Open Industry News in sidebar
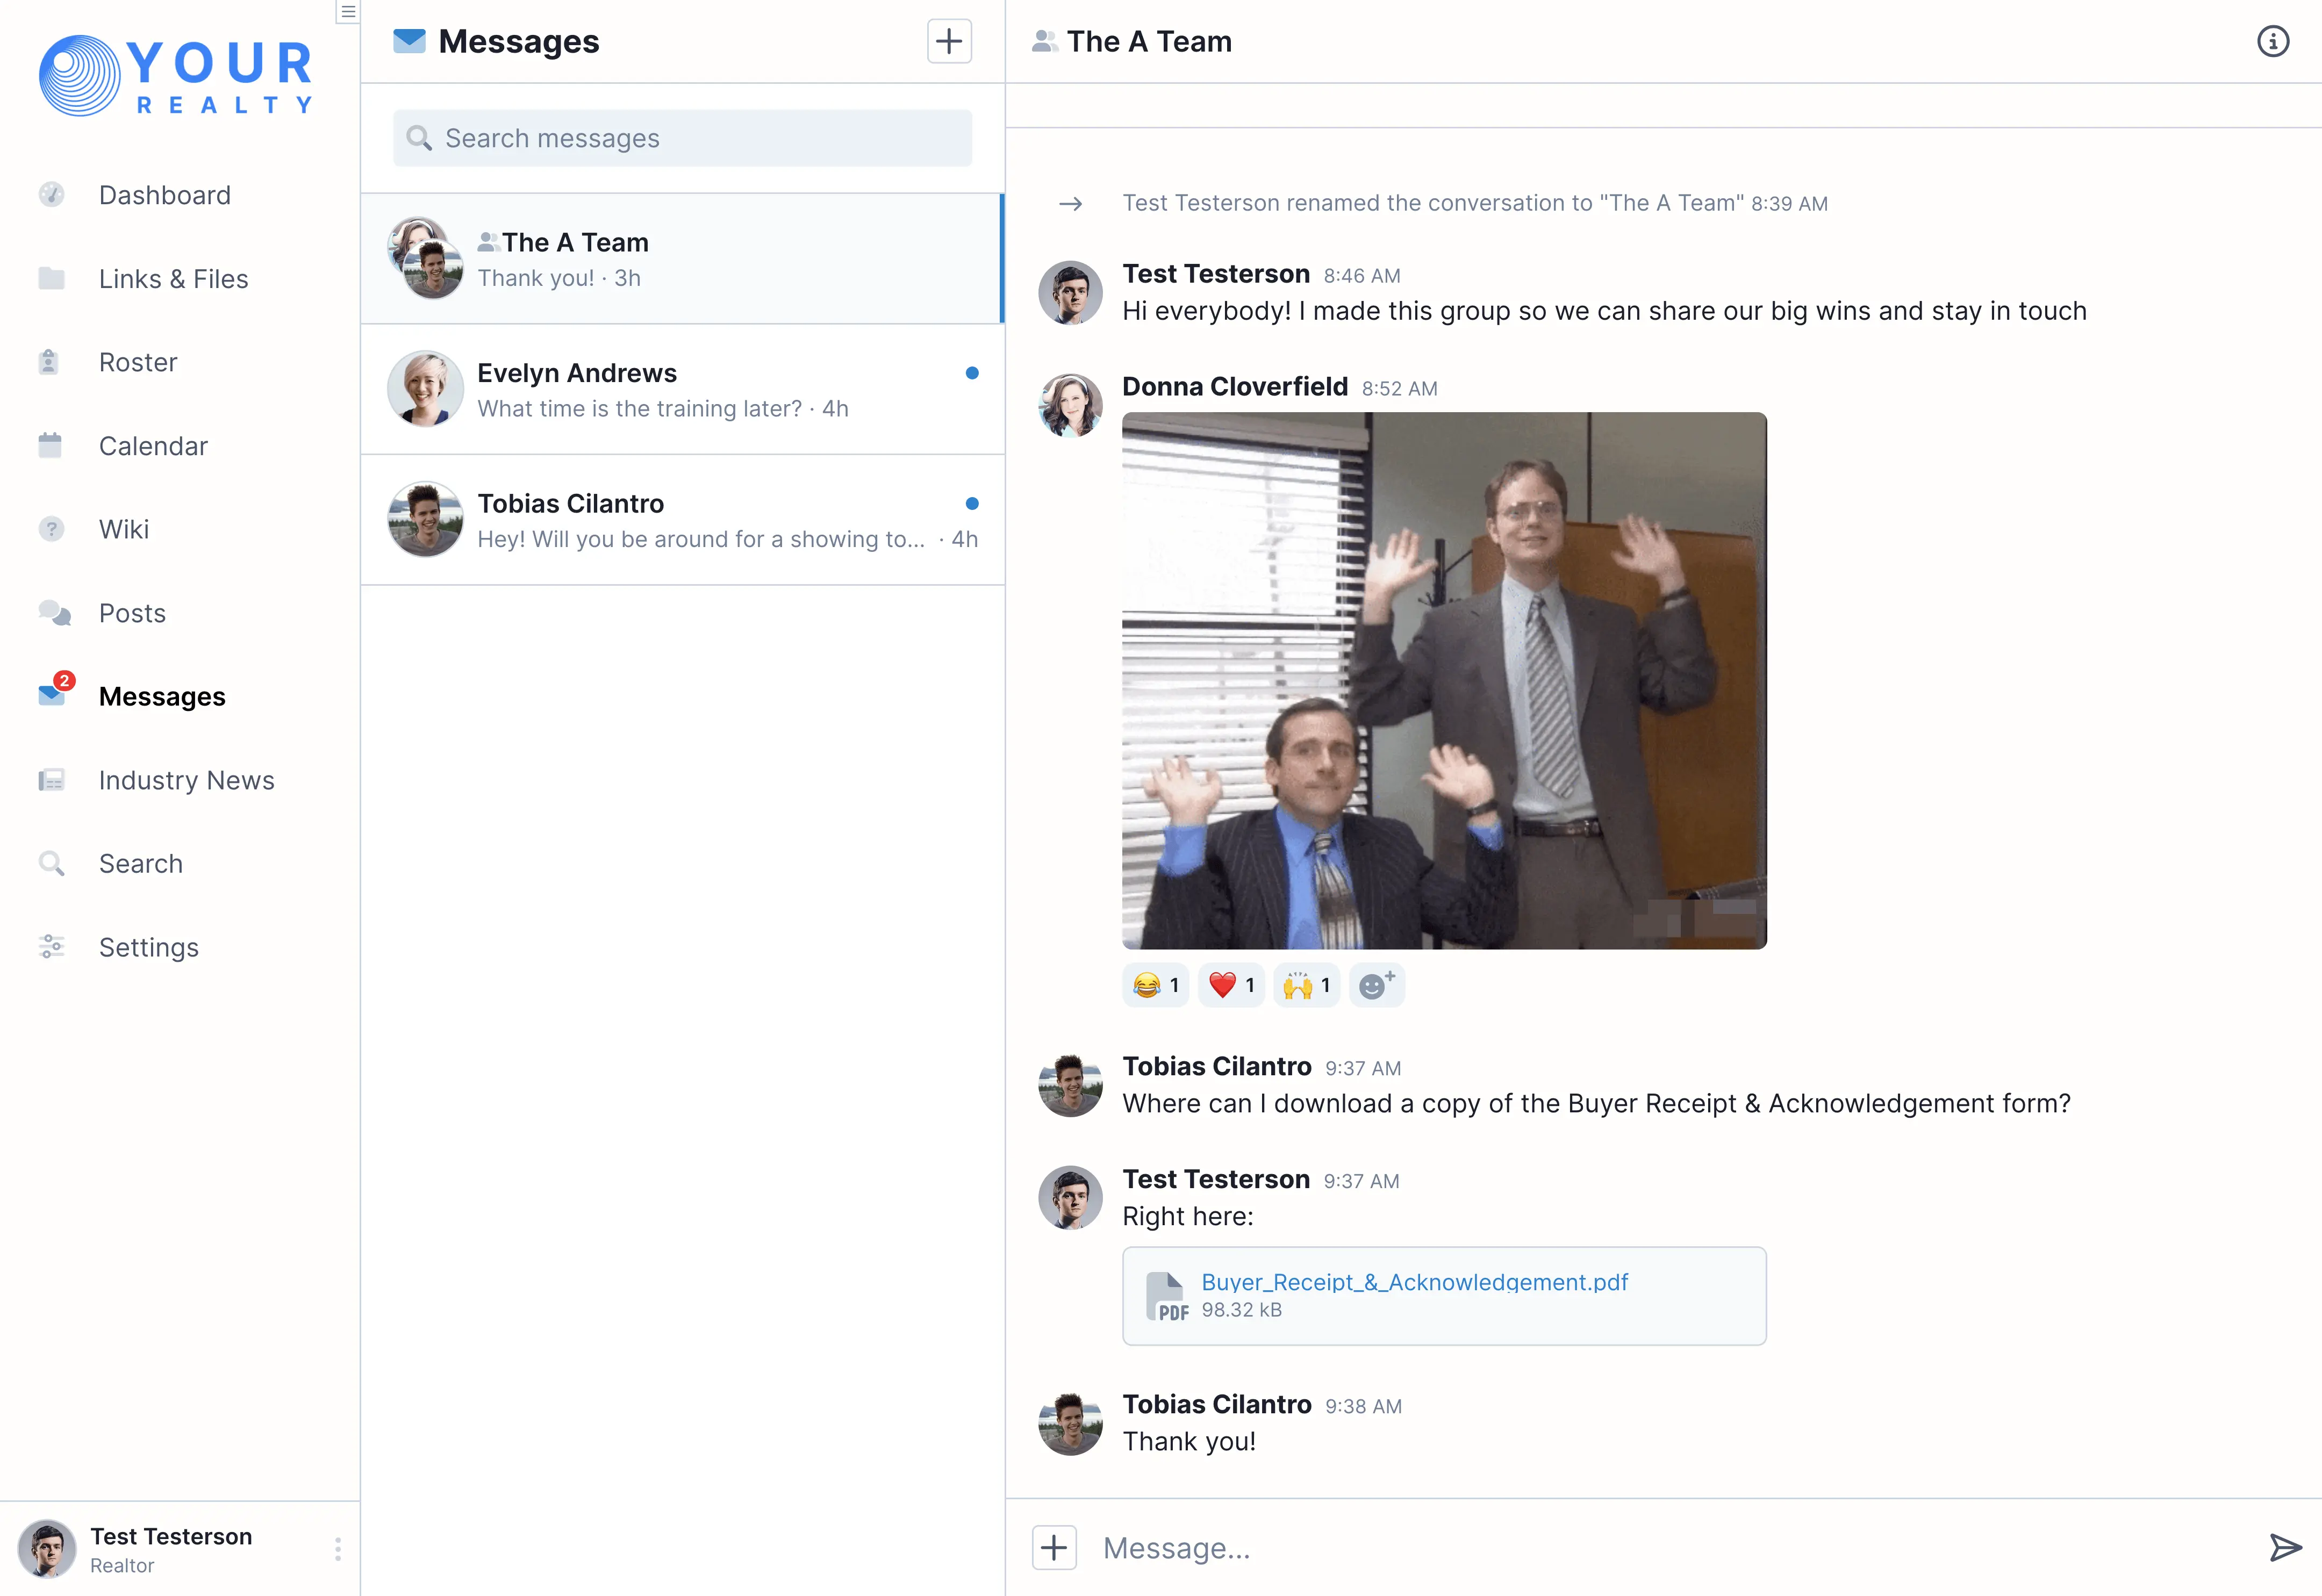The image size is (2322, 1596). point(186,780)
